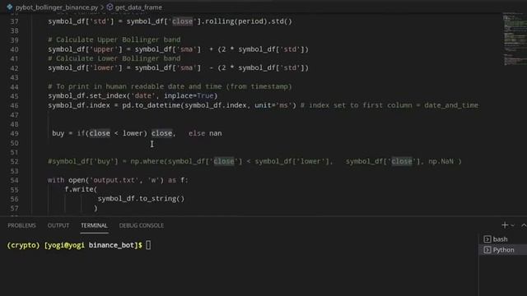This screenshot has width=527, height=296.
Task: Click 'symbol_df.set_index' on line 45
Action: click(x=87, y=96)
